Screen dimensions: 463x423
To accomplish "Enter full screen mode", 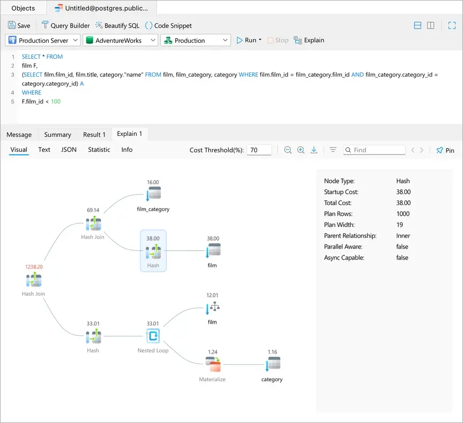I will [451, 25].
